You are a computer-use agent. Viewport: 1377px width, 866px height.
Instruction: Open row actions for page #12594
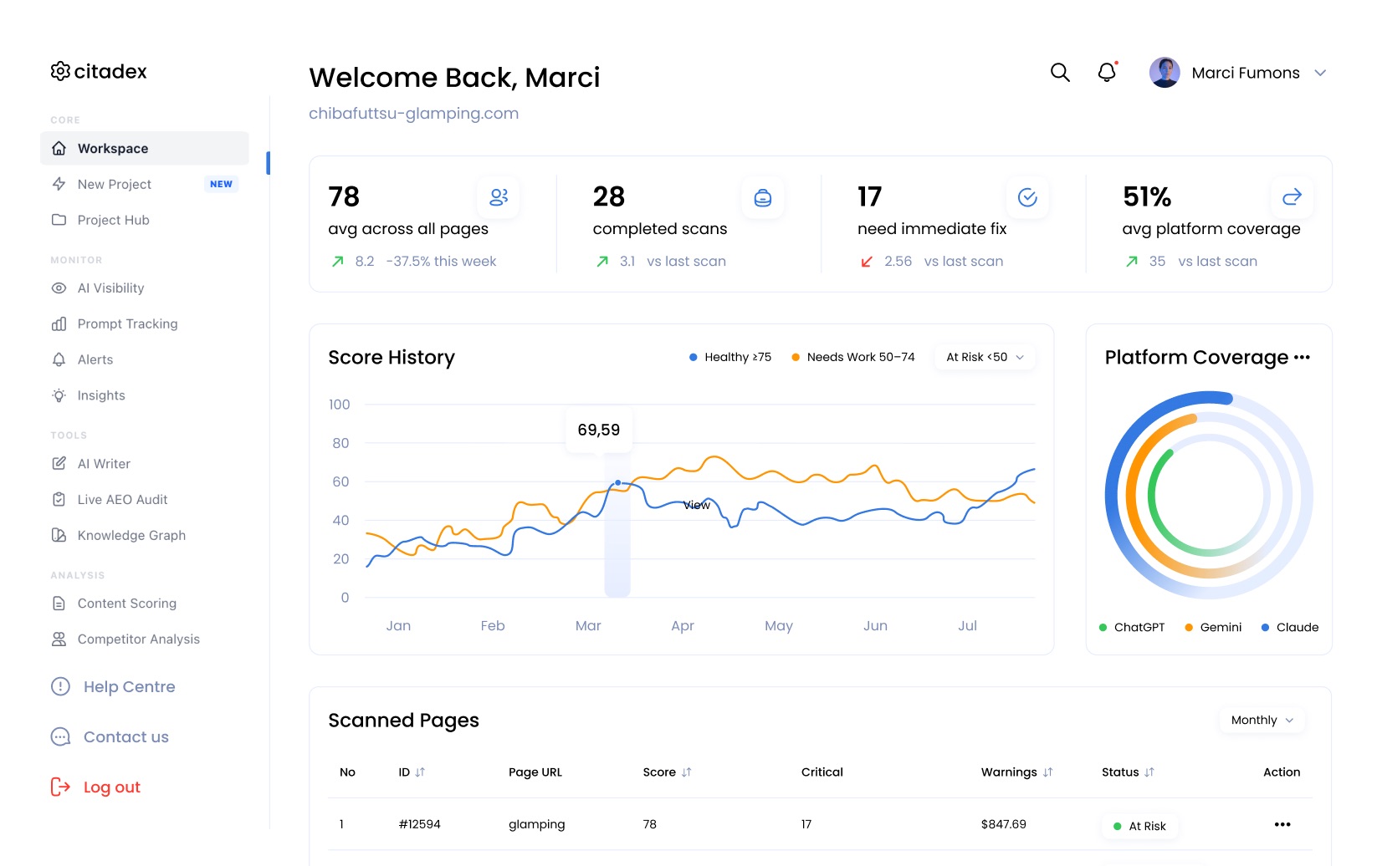(1282, 825)
